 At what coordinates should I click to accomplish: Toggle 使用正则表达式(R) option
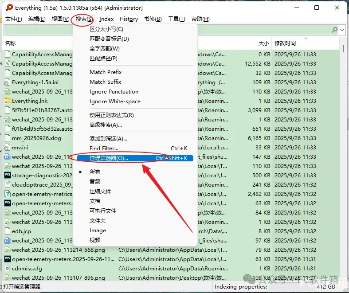135,115
